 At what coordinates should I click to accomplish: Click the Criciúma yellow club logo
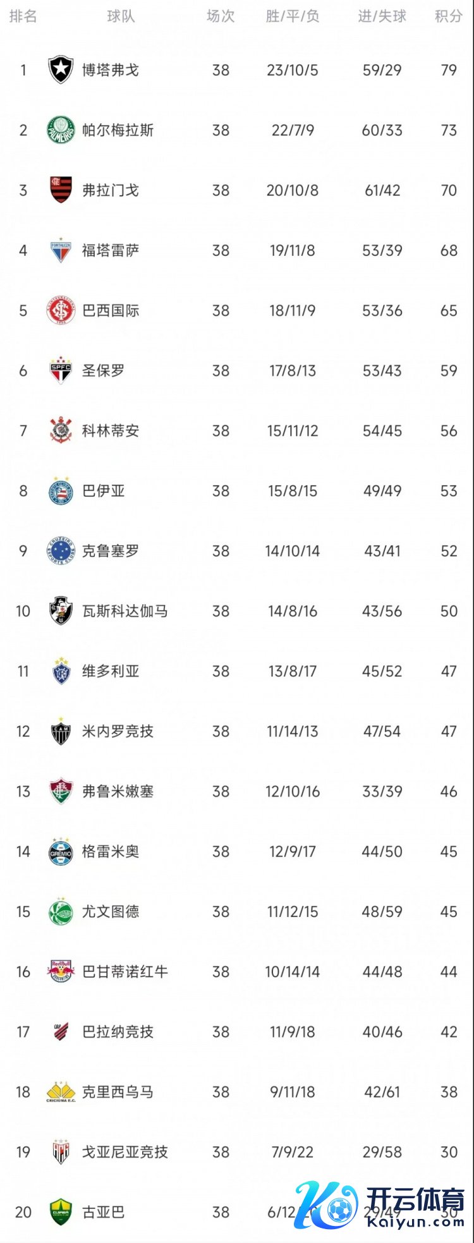click(61, 1092)
